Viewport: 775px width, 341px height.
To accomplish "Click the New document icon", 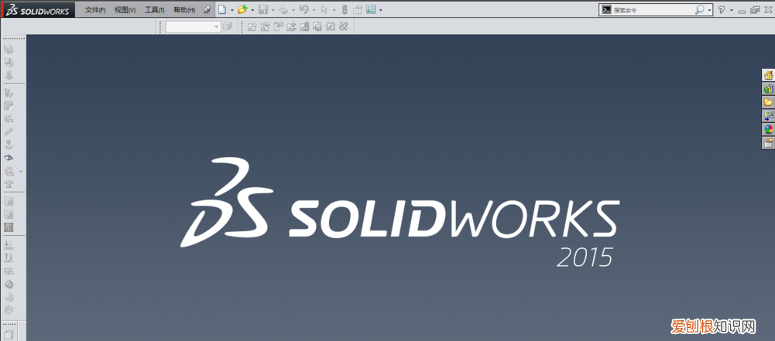I will tap(222, 10).
